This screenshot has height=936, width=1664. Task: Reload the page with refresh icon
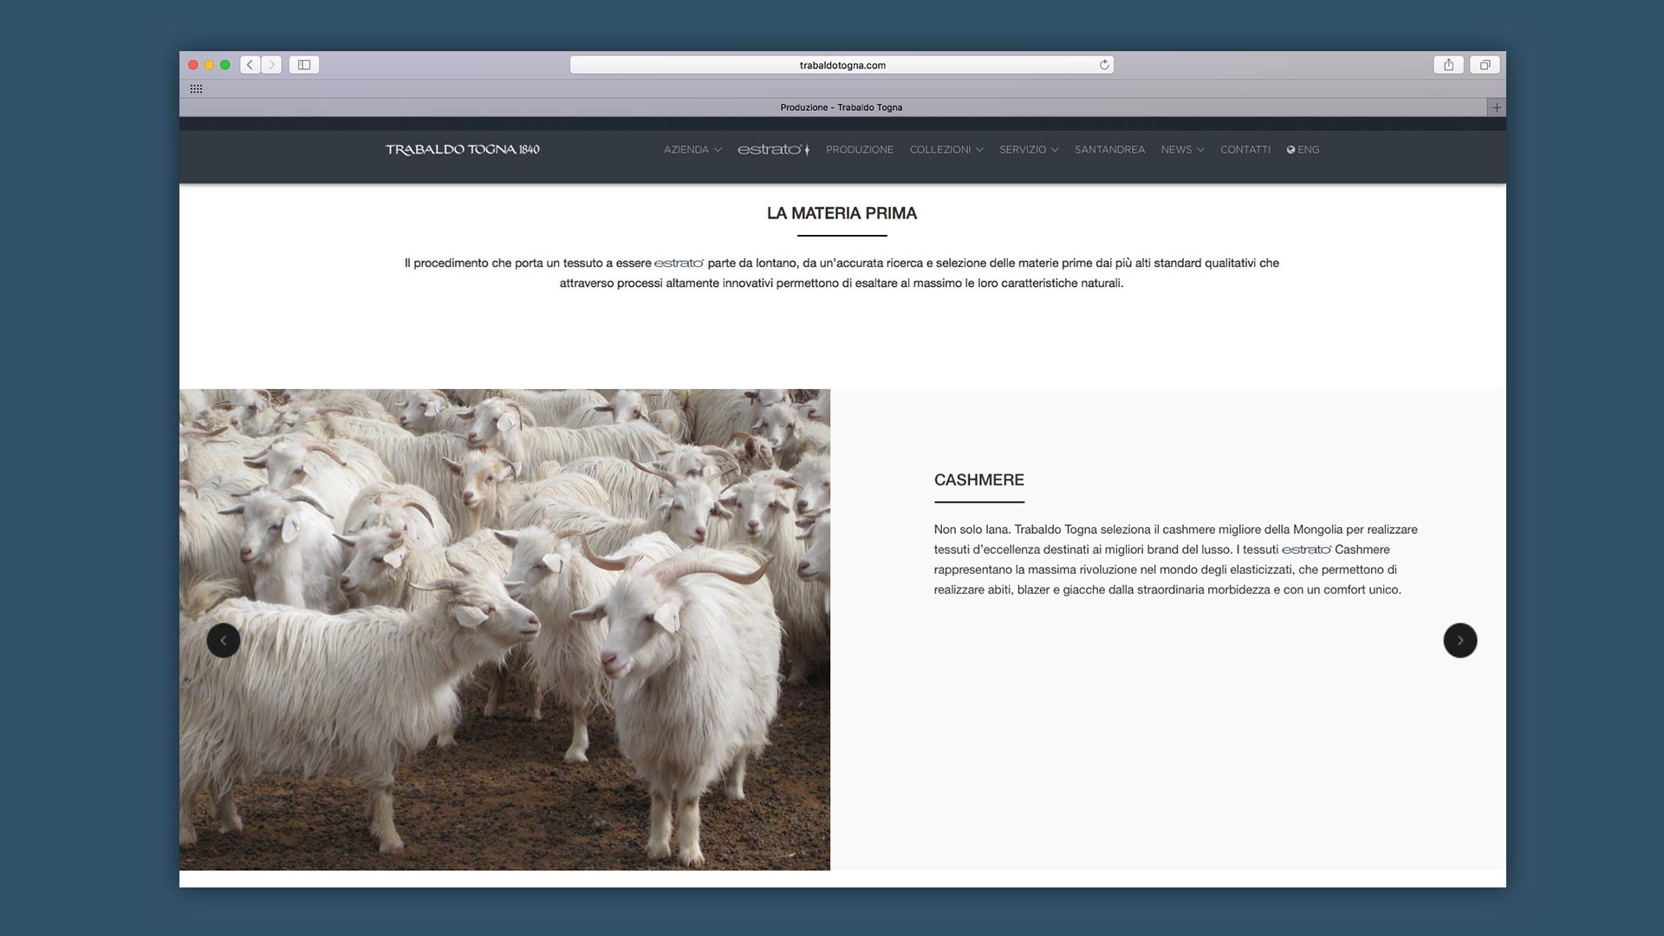[x=1104, y=65]
